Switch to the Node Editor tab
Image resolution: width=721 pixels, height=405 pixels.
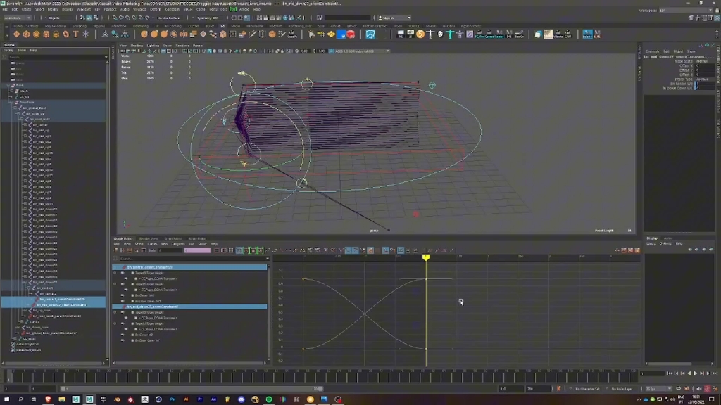(197, 238)
